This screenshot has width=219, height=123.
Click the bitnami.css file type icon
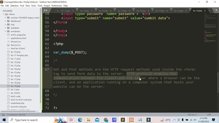point(8,42)
